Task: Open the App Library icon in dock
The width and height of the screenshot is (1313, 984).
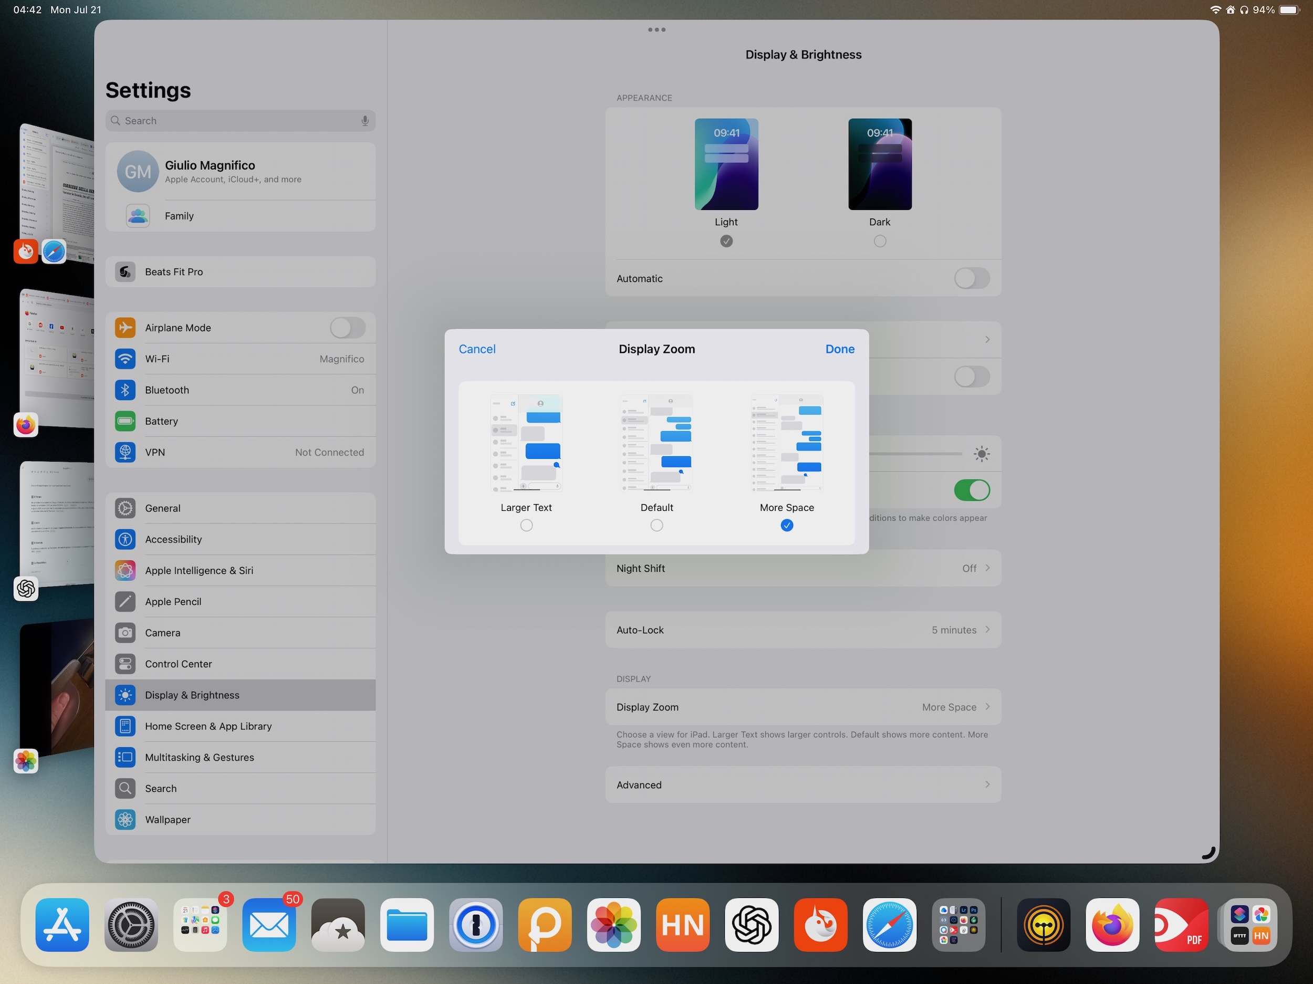Action: 1250,925
